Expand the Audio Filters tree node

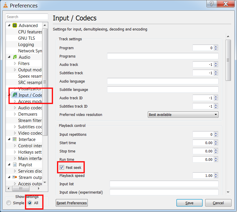coord(15,63)
